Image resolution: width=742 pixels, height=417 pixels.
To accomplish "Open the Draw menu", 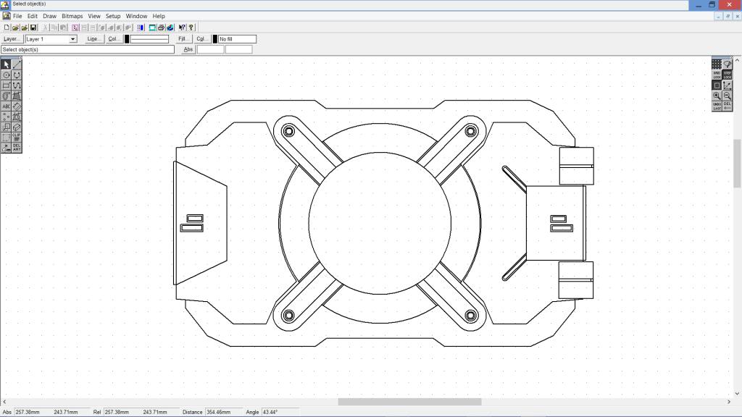I will click(50, 16).
